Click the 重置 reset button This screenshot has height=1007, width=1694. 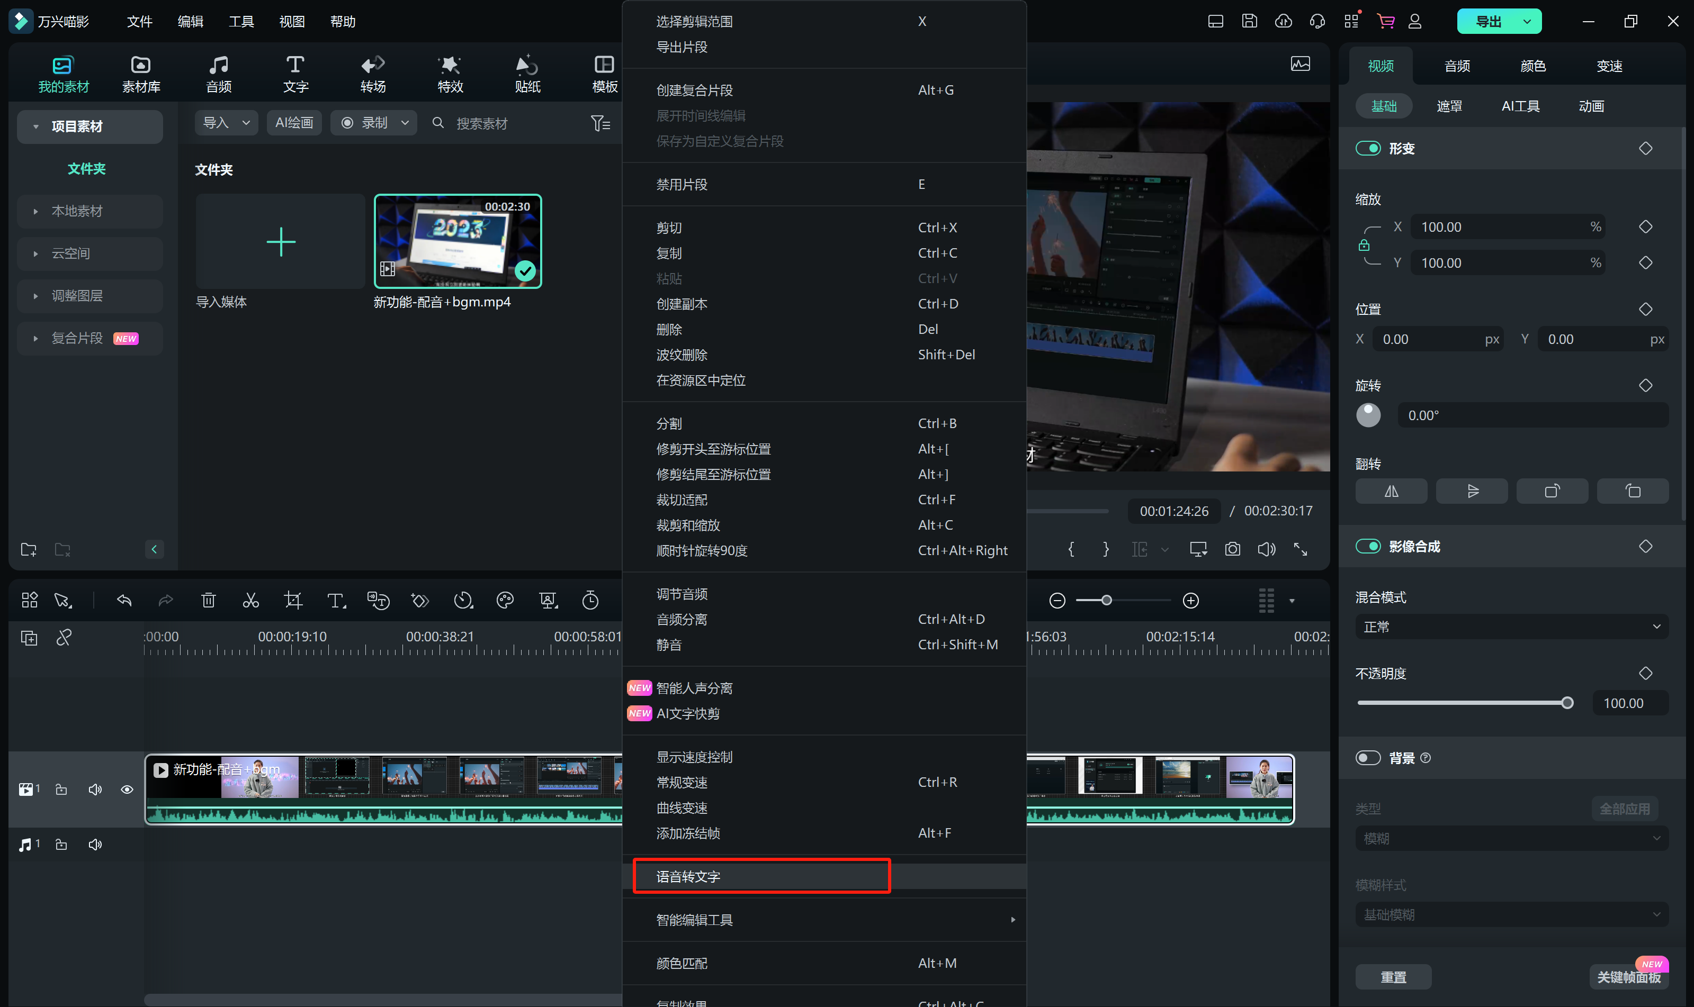[x=1393, y=976]
